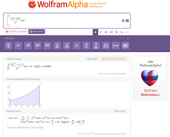
Task: Click the left sum formula cell
Action: [x=53, y=120]
